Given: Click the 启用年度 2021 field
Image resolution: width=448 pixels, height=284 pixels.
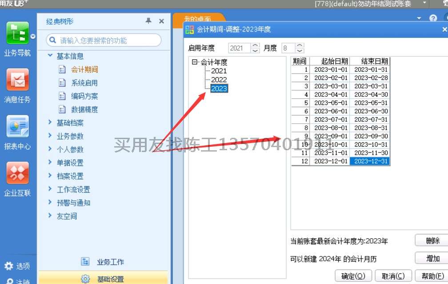Looking at the screenshot, I should point(240,48).
